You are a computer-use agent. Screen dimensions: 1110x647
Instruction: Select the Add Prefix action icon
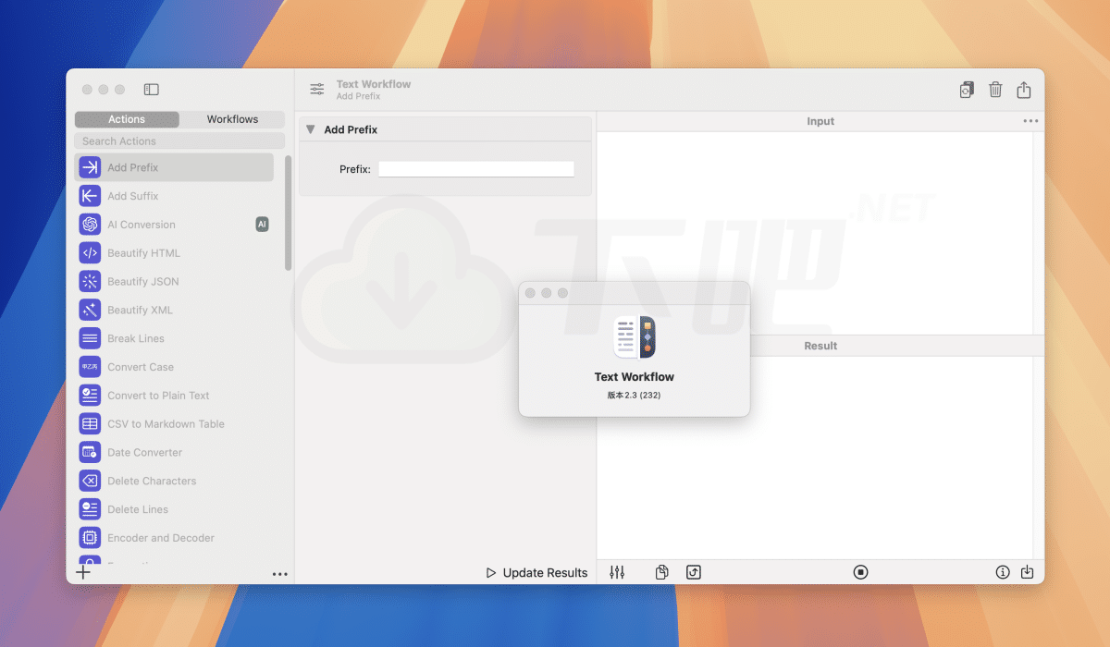pos(90,167)
